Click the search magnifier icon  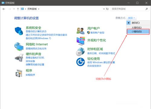coord(146,9)
